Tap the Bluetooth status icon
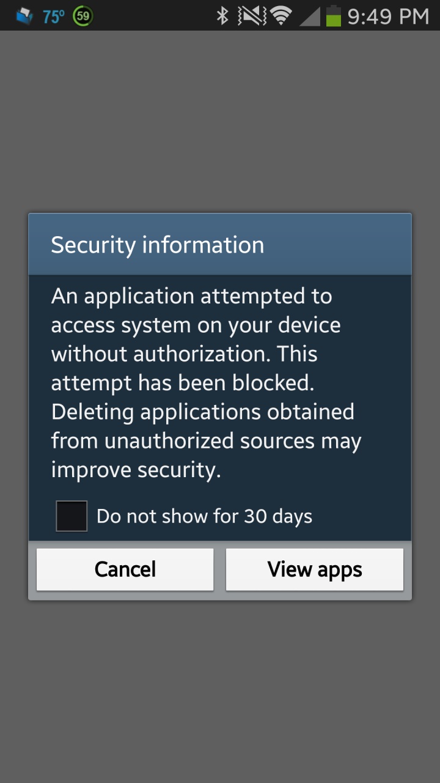This screenshot has width=440, height=783. click(222, 16)
